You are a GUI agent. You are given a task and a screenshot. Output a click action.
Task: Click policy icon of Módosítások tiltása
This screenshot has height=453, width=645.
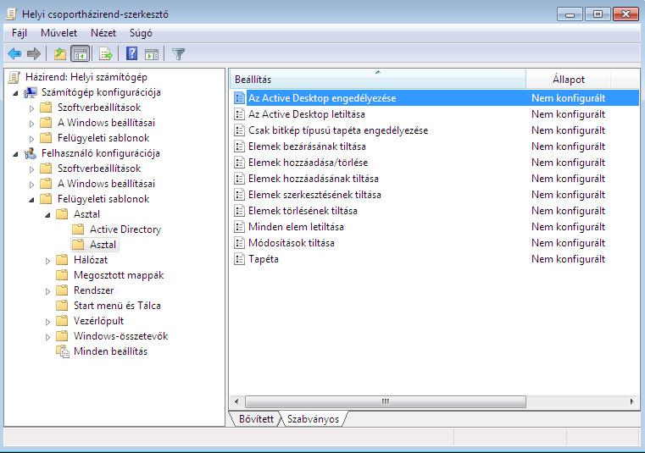239,243
